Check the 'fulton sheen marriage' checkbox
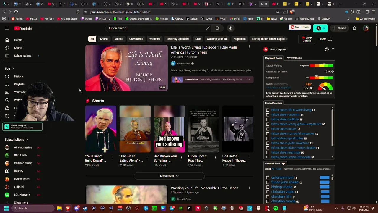The width and height of the screenshot is (378, 213). 268,153
